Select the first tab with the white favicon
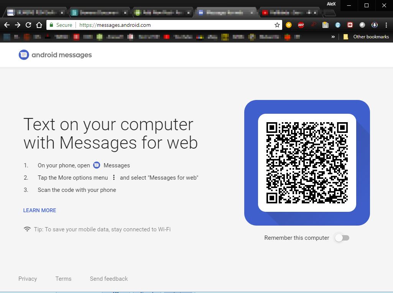The image size is (393, 293). click(x=35, y=12)
